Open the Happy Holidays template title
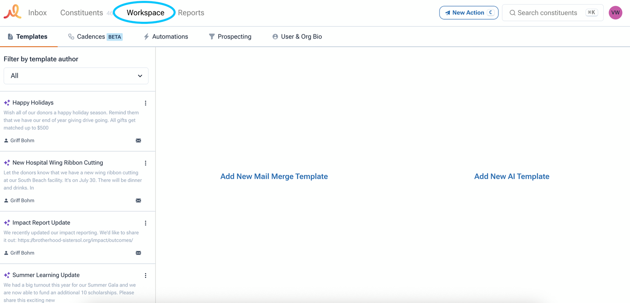 (33, 103)
